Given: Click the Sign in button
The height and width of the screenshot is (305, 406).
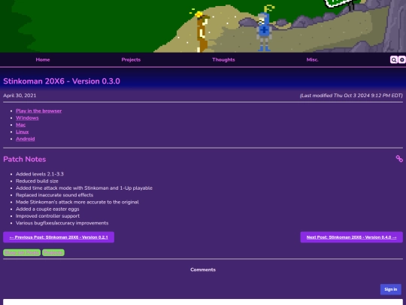Looking at the screenshot, I should coord(391,289).
